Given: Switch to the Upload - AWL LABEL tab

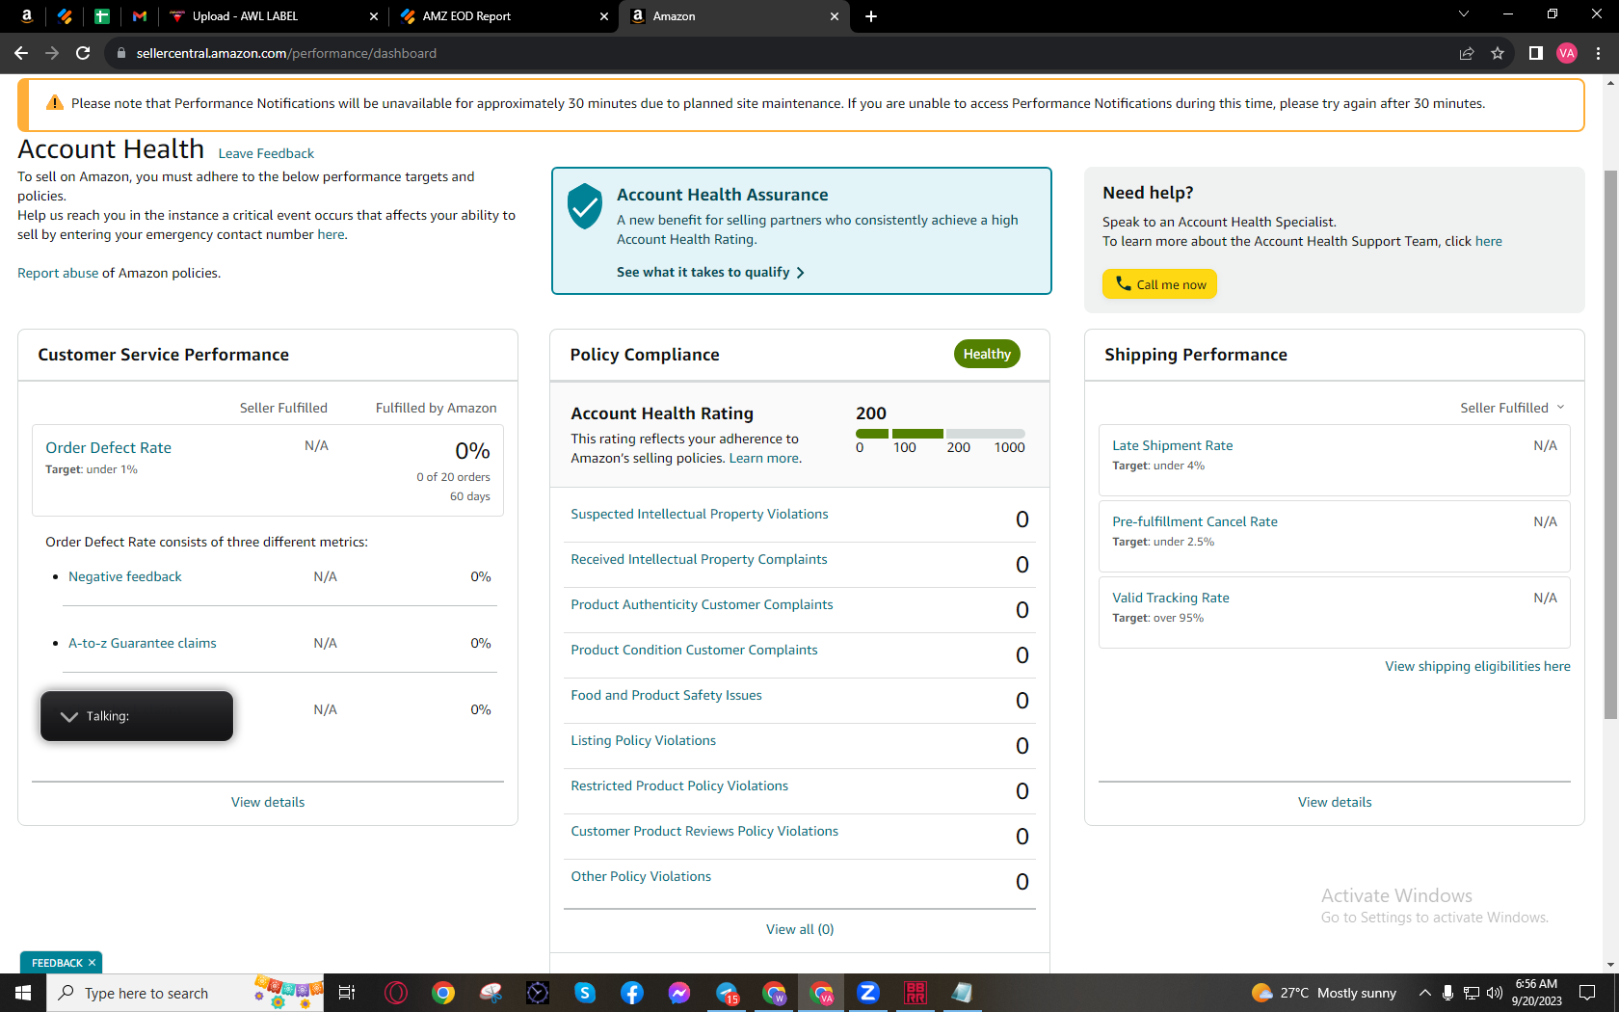Looking at the screenshot, I should pos(274,15).
